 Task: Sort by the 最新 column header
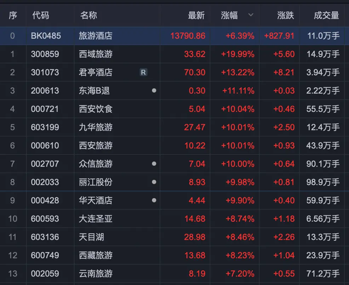196,15
